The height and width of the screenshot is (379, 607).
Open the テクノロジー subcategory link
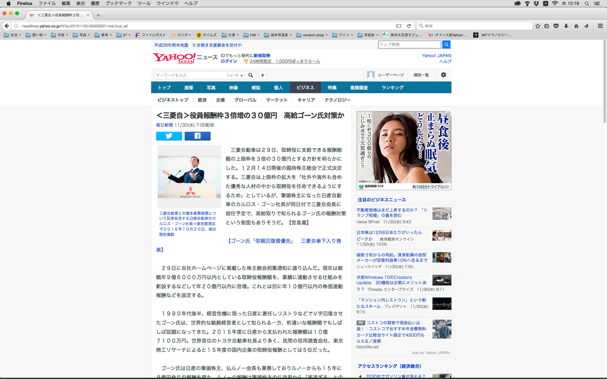tap(337, 100)
